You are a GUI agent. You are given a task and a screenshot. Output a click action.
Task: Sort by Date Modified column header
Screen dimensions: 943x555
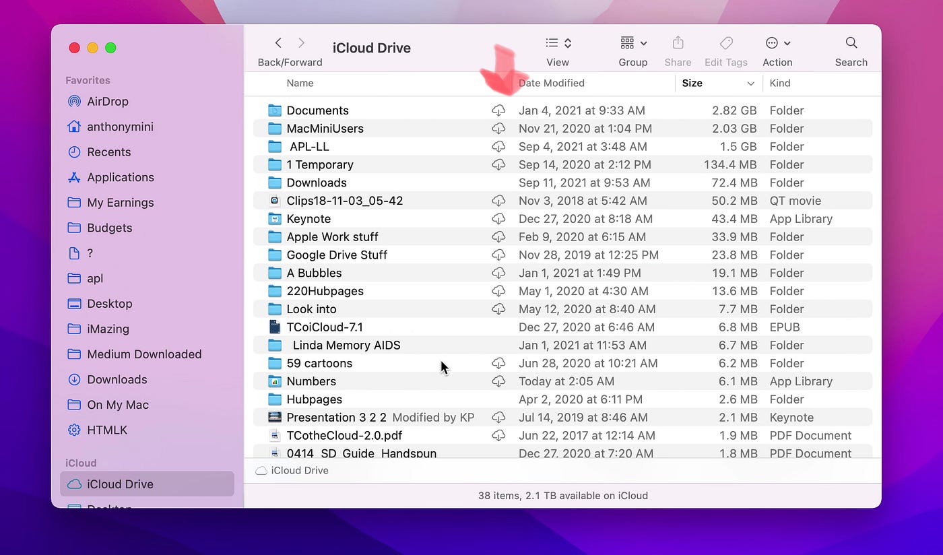(552, 83)
